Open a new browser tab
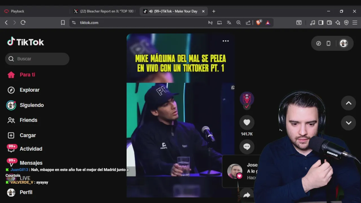This screenshot has width=361, height=203. point(214,11)
